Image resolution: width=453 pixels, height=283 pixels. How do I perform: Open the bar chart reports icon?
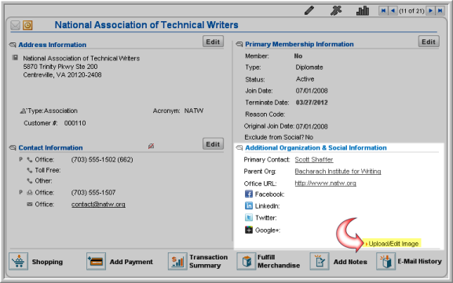[363, 11]
